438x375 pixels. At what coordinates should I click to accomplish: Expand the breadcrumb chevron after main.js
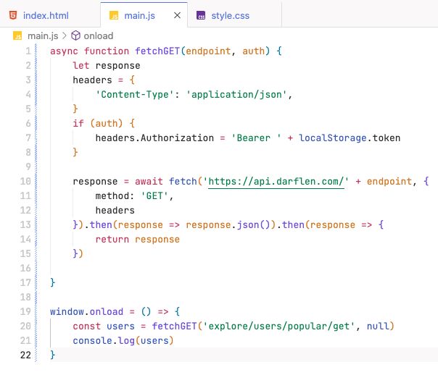65,35
